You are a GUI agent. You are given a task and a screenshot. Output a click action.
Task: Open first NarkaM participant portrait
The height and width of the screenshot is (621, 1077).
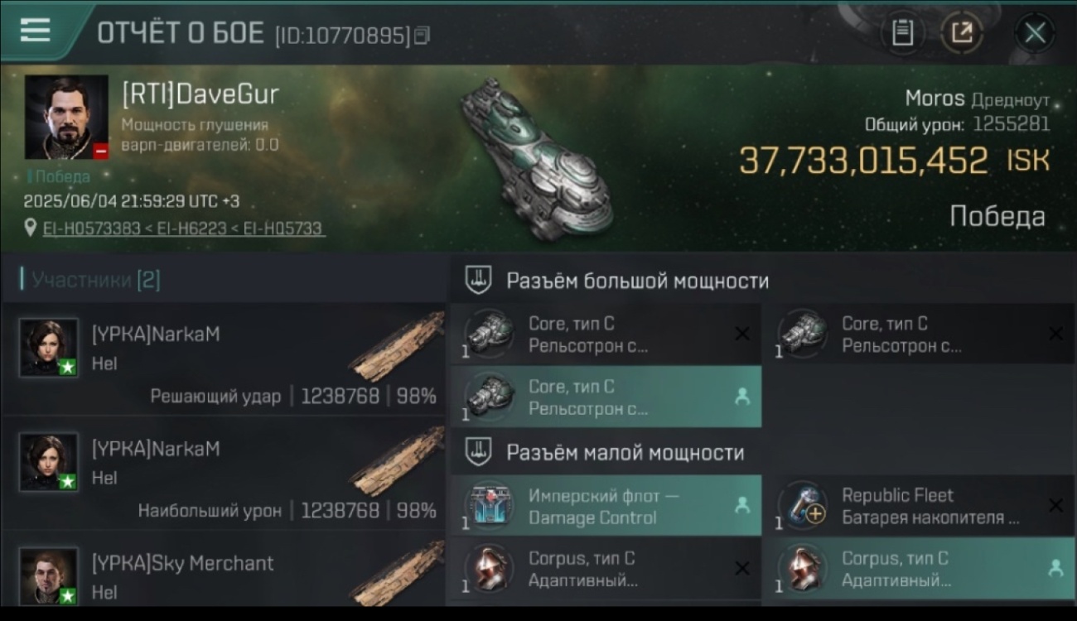tap(49, 348)
